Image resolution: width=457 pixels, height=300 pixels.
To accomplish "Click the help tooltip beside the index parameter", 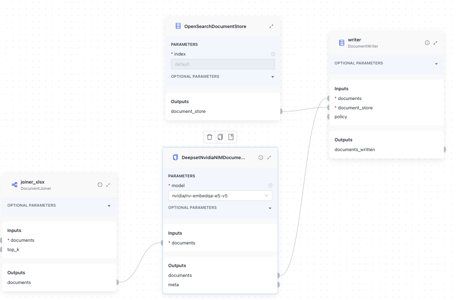I will [x=273, y=54].
